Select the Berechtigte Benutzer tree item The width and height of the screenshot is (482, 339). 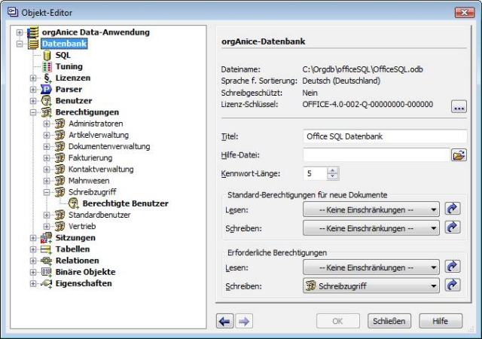(x=126, y=203)
